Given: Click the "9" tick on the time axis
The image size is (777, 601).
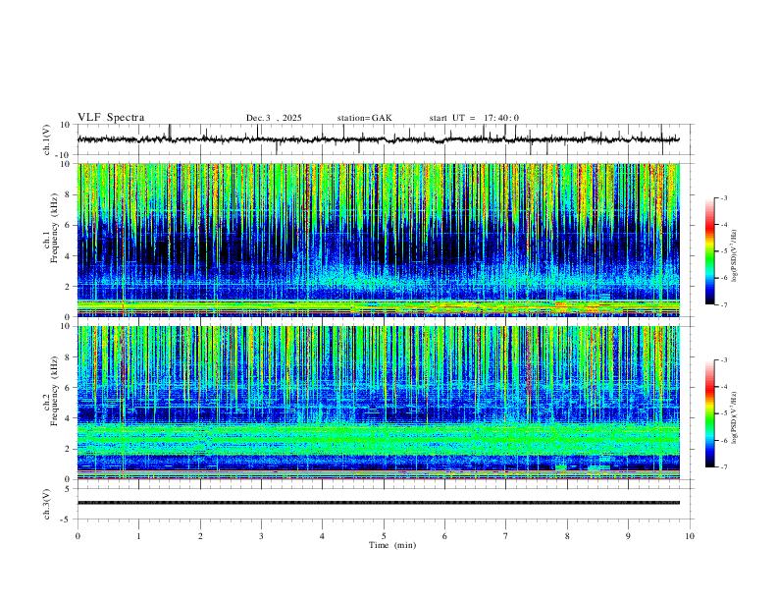Looking at the screenshot, I should 628,536.
